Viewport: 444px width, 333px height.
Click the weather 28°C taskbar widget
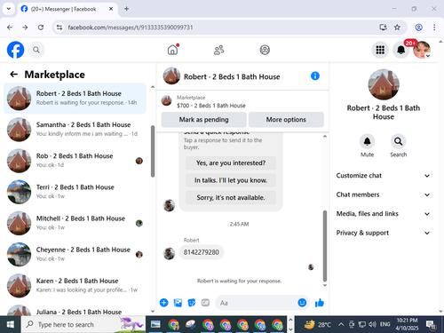pyautogui.click(x=318, y=324)
